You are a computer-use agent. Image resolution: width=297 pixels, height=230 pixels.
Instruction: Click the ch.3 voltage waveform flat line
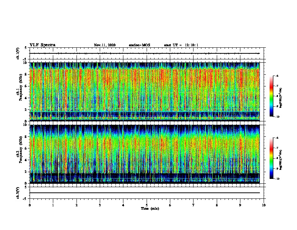(x=145, y=193)
